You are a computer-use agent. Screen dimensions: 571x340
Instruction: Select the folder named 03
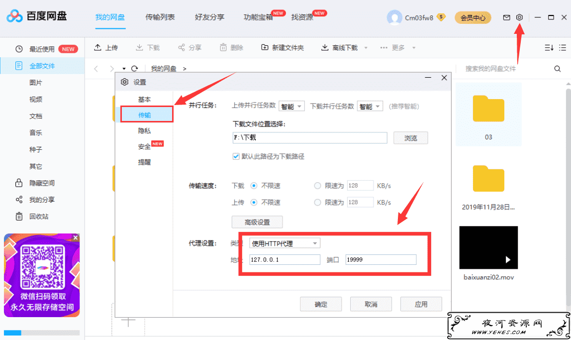coord(488,114)
